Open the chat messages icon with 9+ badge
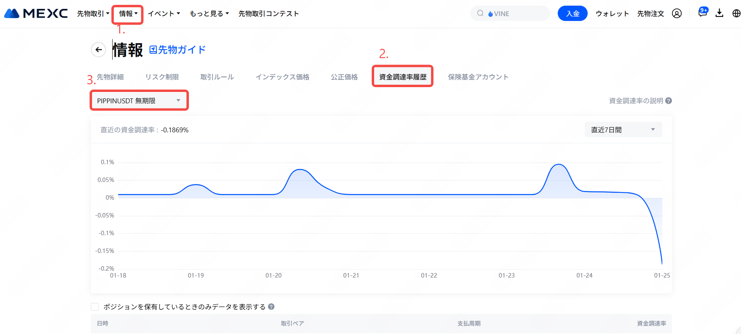Image resolution: width=741 pixels, height=334 pixels. [x=703, y=13]
